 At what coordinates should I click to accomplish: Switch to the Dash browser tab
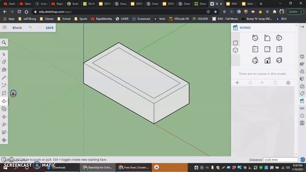click(x=10, y=4)
